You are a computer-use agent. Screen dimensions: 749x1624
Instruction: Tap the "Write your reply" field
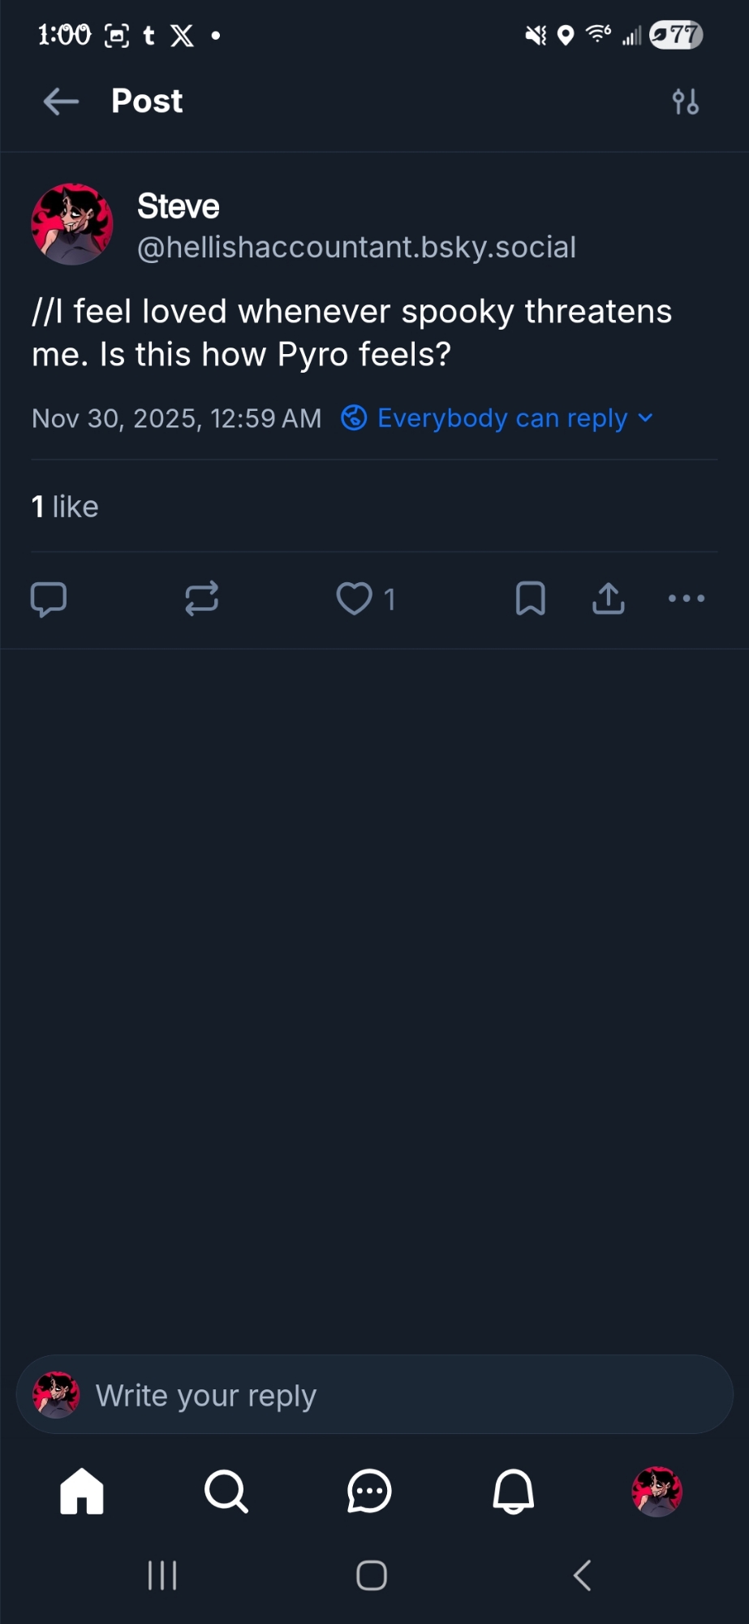pos(373,1395)
